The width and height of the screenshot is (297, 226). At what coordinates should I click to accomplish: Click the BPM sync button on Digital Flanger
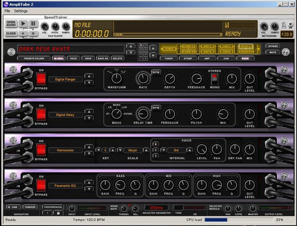[x=156, y=72]
